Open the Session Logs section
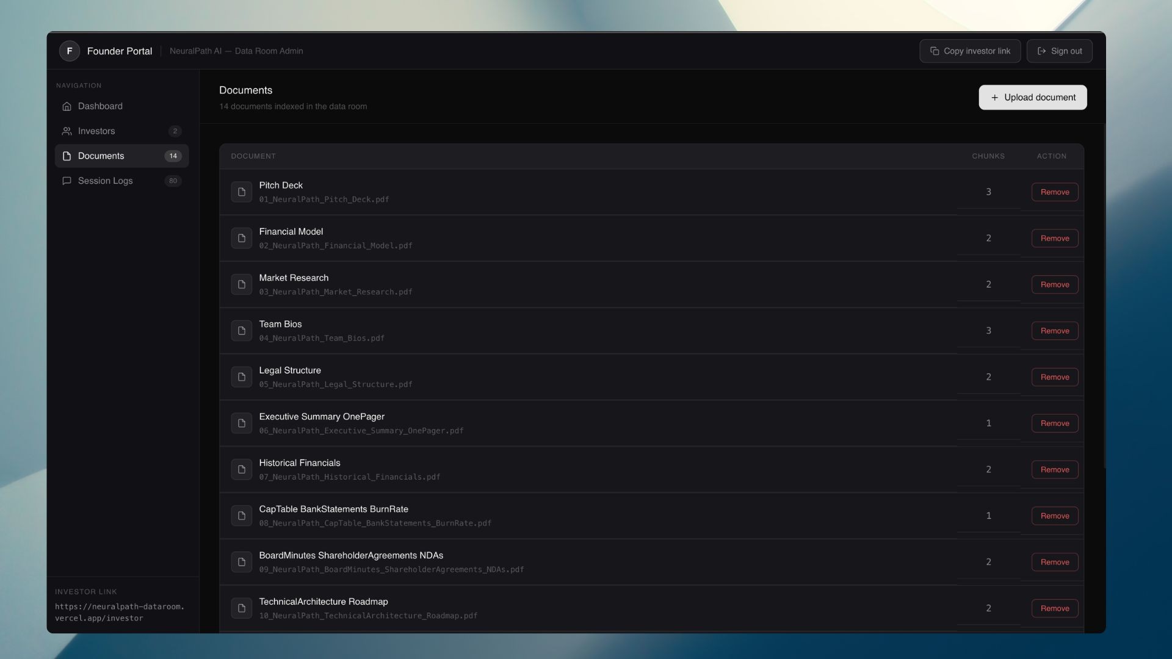This screenshot has height=659, width=1172. 121,181
